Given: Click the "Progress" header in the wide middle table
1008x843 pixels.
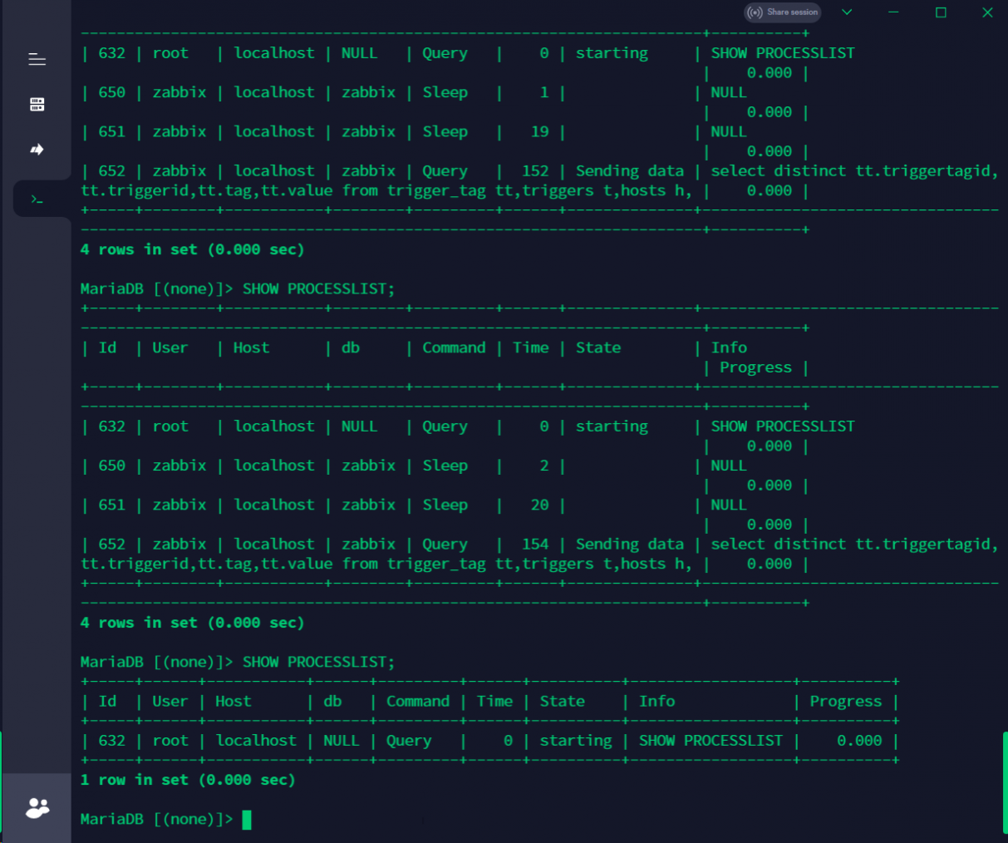Looking at the screenshot, I should [755, 367].
